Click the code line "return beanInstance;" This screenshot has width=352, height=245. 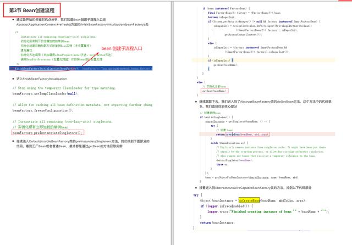(x=217, y=222)
